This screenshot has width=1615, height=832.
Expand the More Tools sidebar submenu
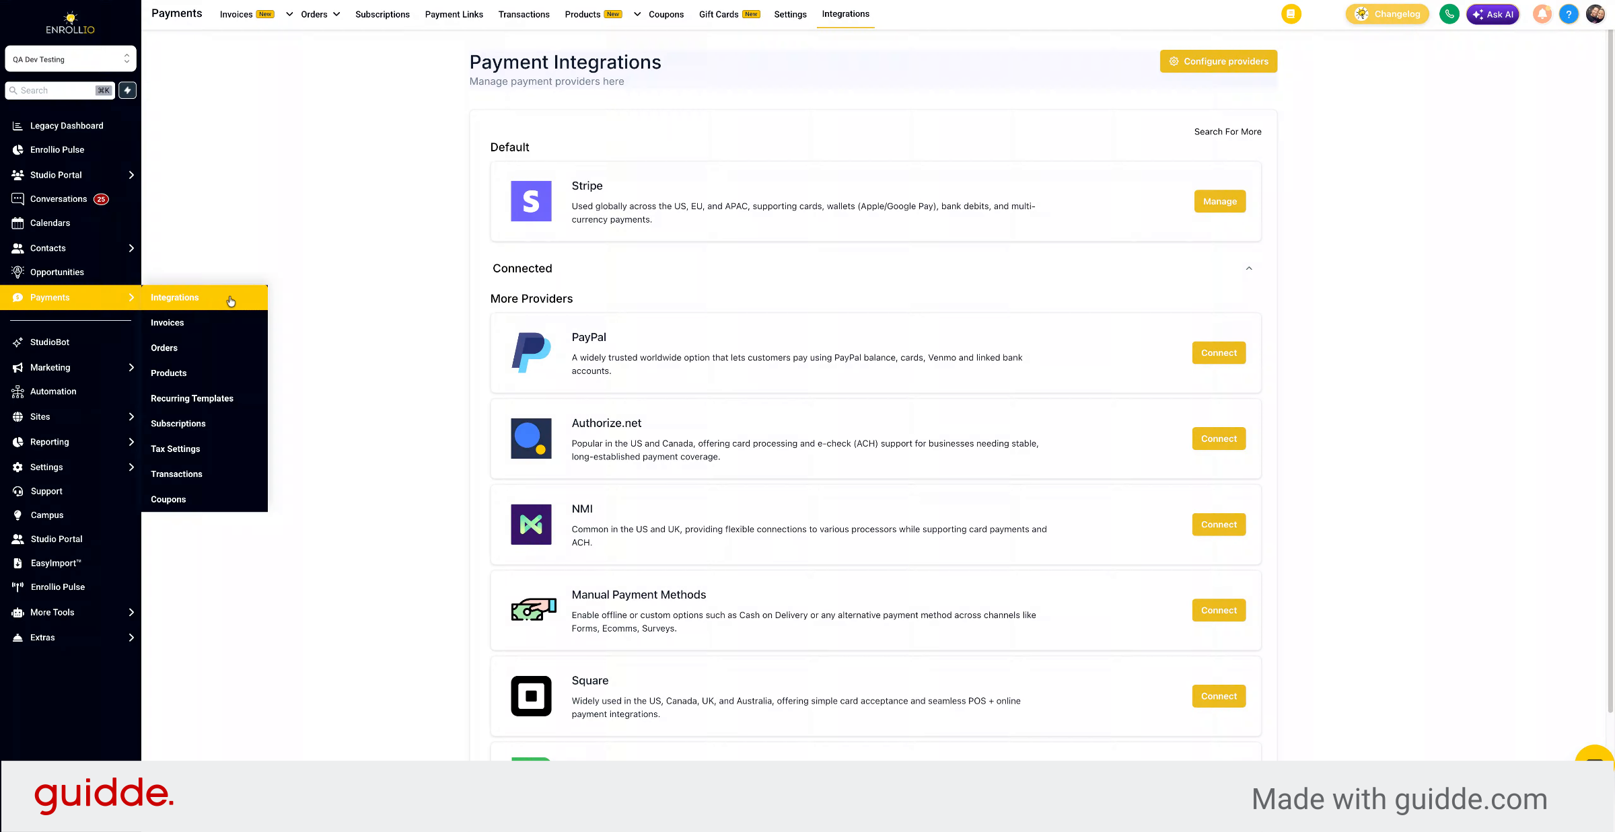(x=131, y=612)
